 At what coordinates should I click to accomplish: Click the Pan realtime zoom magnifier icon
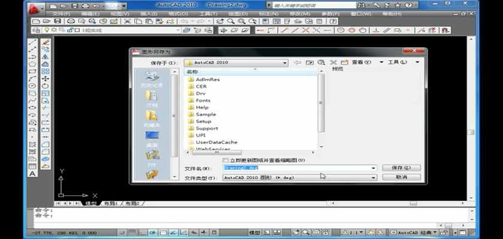pos(231,21)
